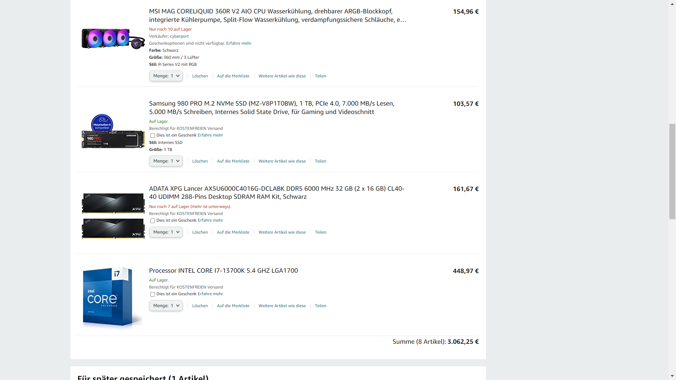Open the cyberport seller link
The height and width of the screenshot is (380, 676).
click(x=179, y=36)
